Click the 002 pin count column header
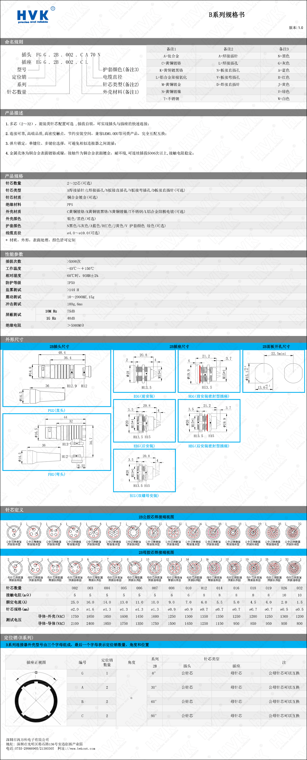The width and height of the screenshot is (307, 760). click(75, 588)
